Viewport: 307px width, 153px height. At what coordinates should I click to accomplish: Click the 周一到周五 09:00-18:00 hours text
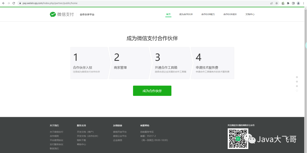(x=155, y=140)
